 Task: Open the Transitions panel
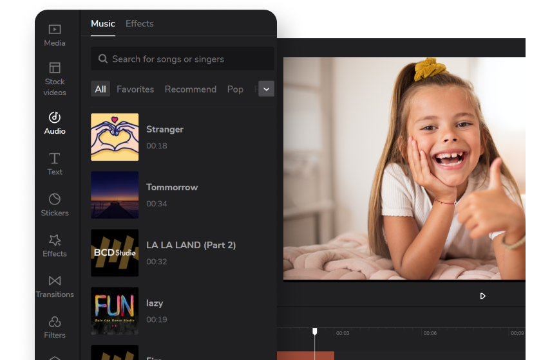point(55,287)
